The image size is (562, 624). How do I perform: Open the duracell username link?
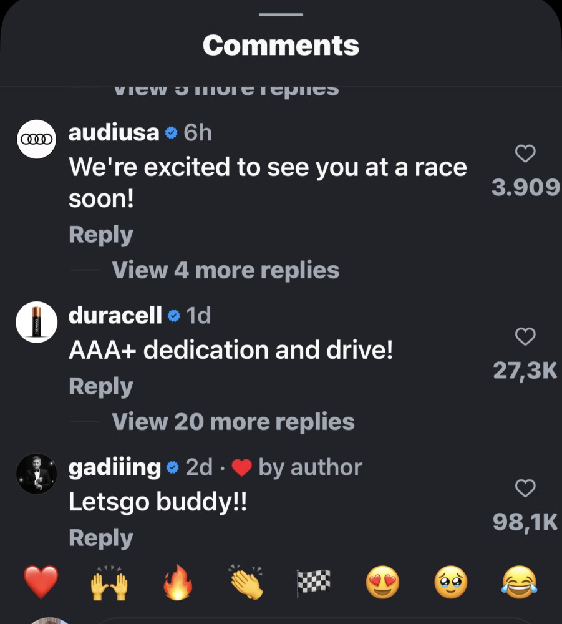115,316
